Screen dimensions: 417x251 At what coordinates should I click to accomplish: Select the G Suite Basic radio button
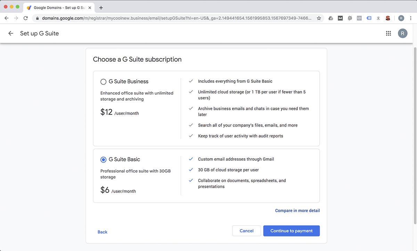103,159
